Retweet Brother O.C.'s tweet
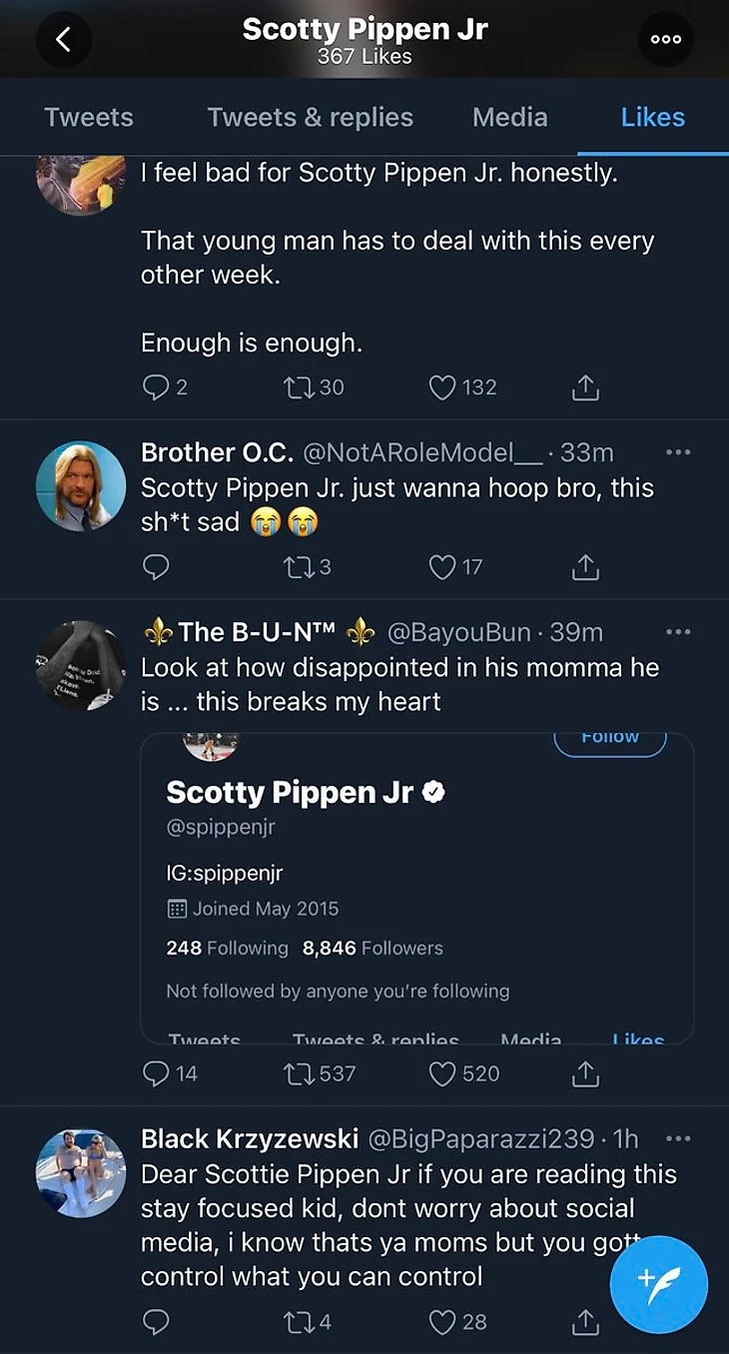 pyautogui.click(x=298, y=567)
